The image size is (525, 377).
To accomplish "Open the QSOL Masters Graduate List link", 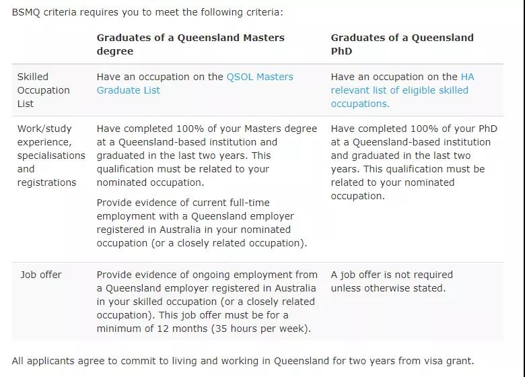I will (195, 83).
